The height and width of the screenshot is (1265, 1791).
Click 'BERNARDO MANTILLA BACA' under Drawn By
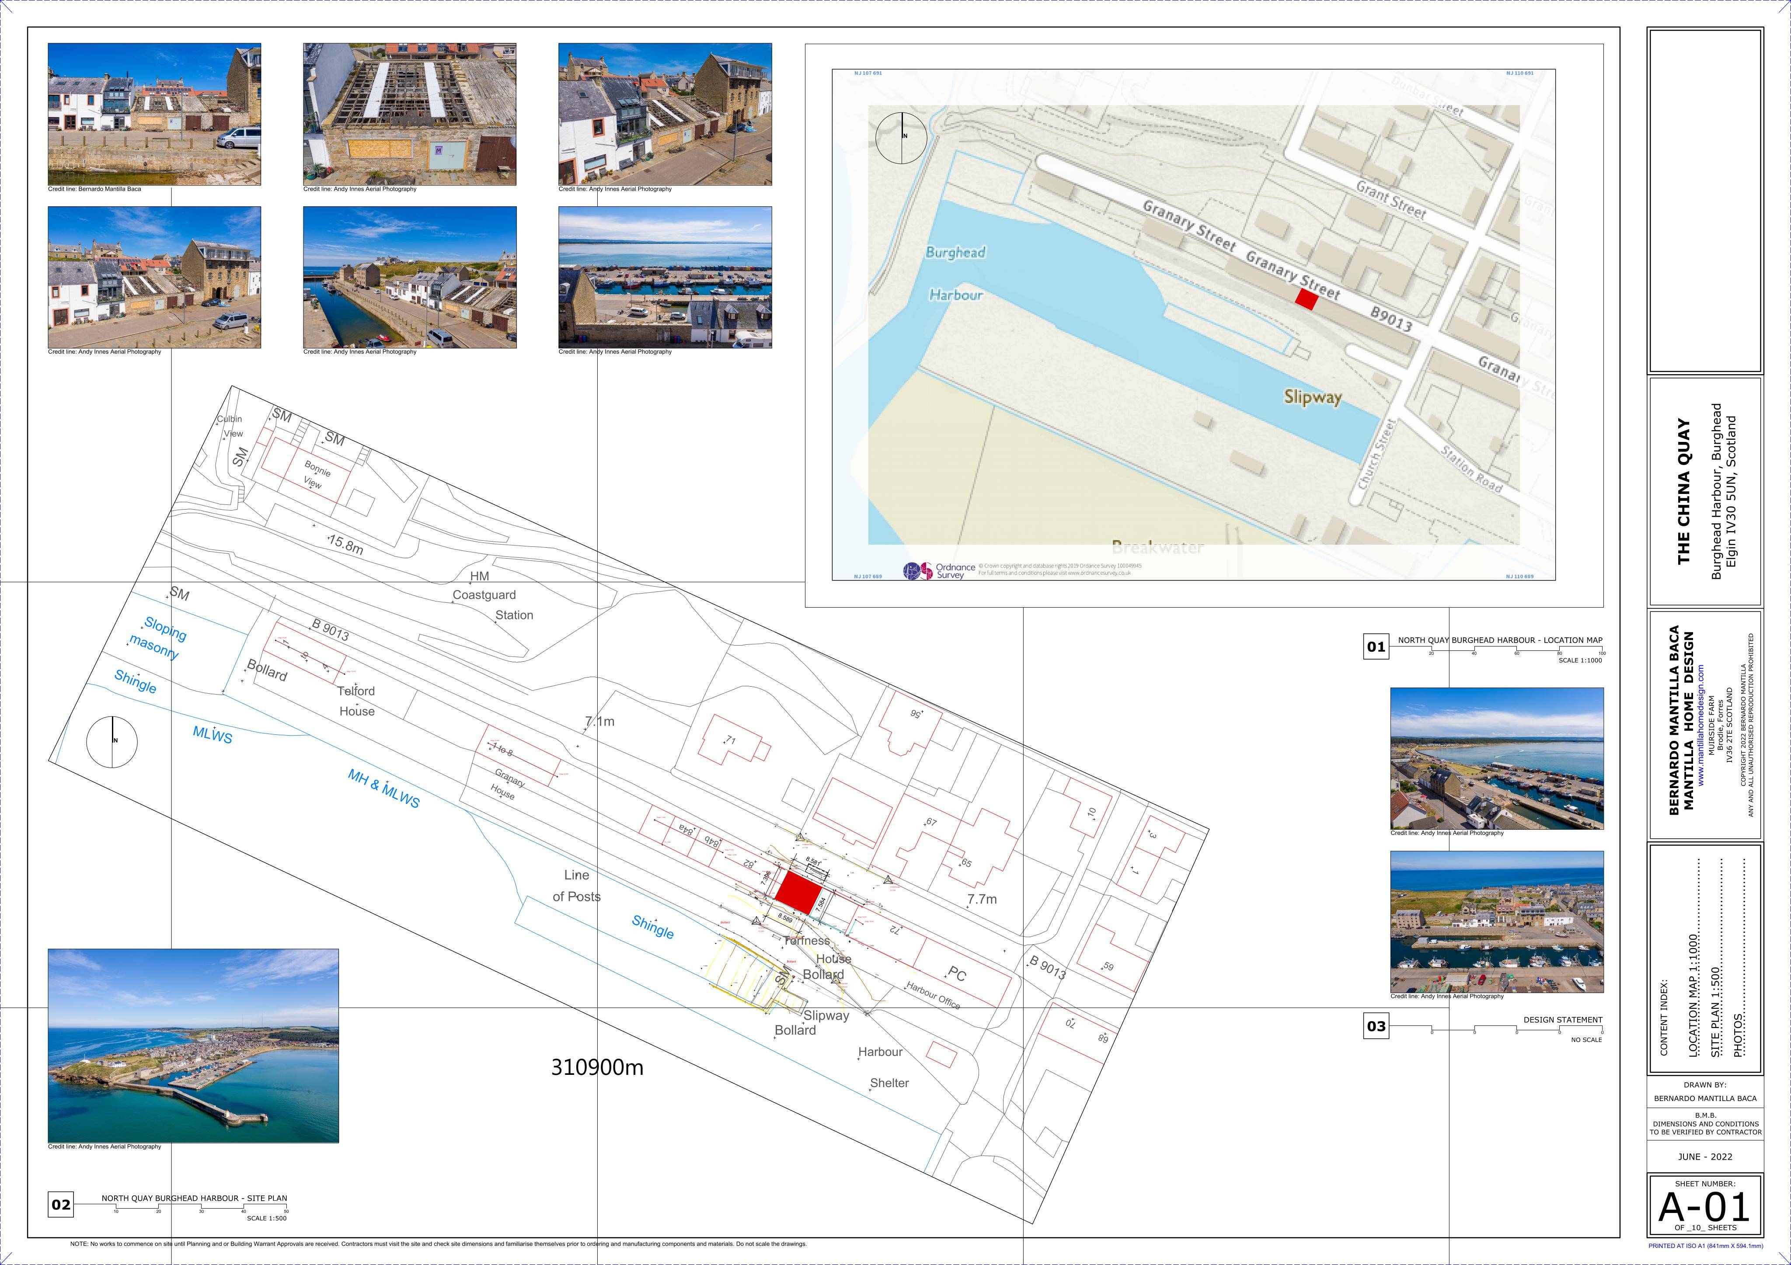tap(1705, 1098)
